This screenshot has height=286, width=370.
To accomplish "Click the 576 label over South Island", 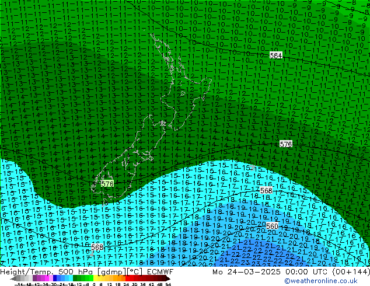I will 107,184.
